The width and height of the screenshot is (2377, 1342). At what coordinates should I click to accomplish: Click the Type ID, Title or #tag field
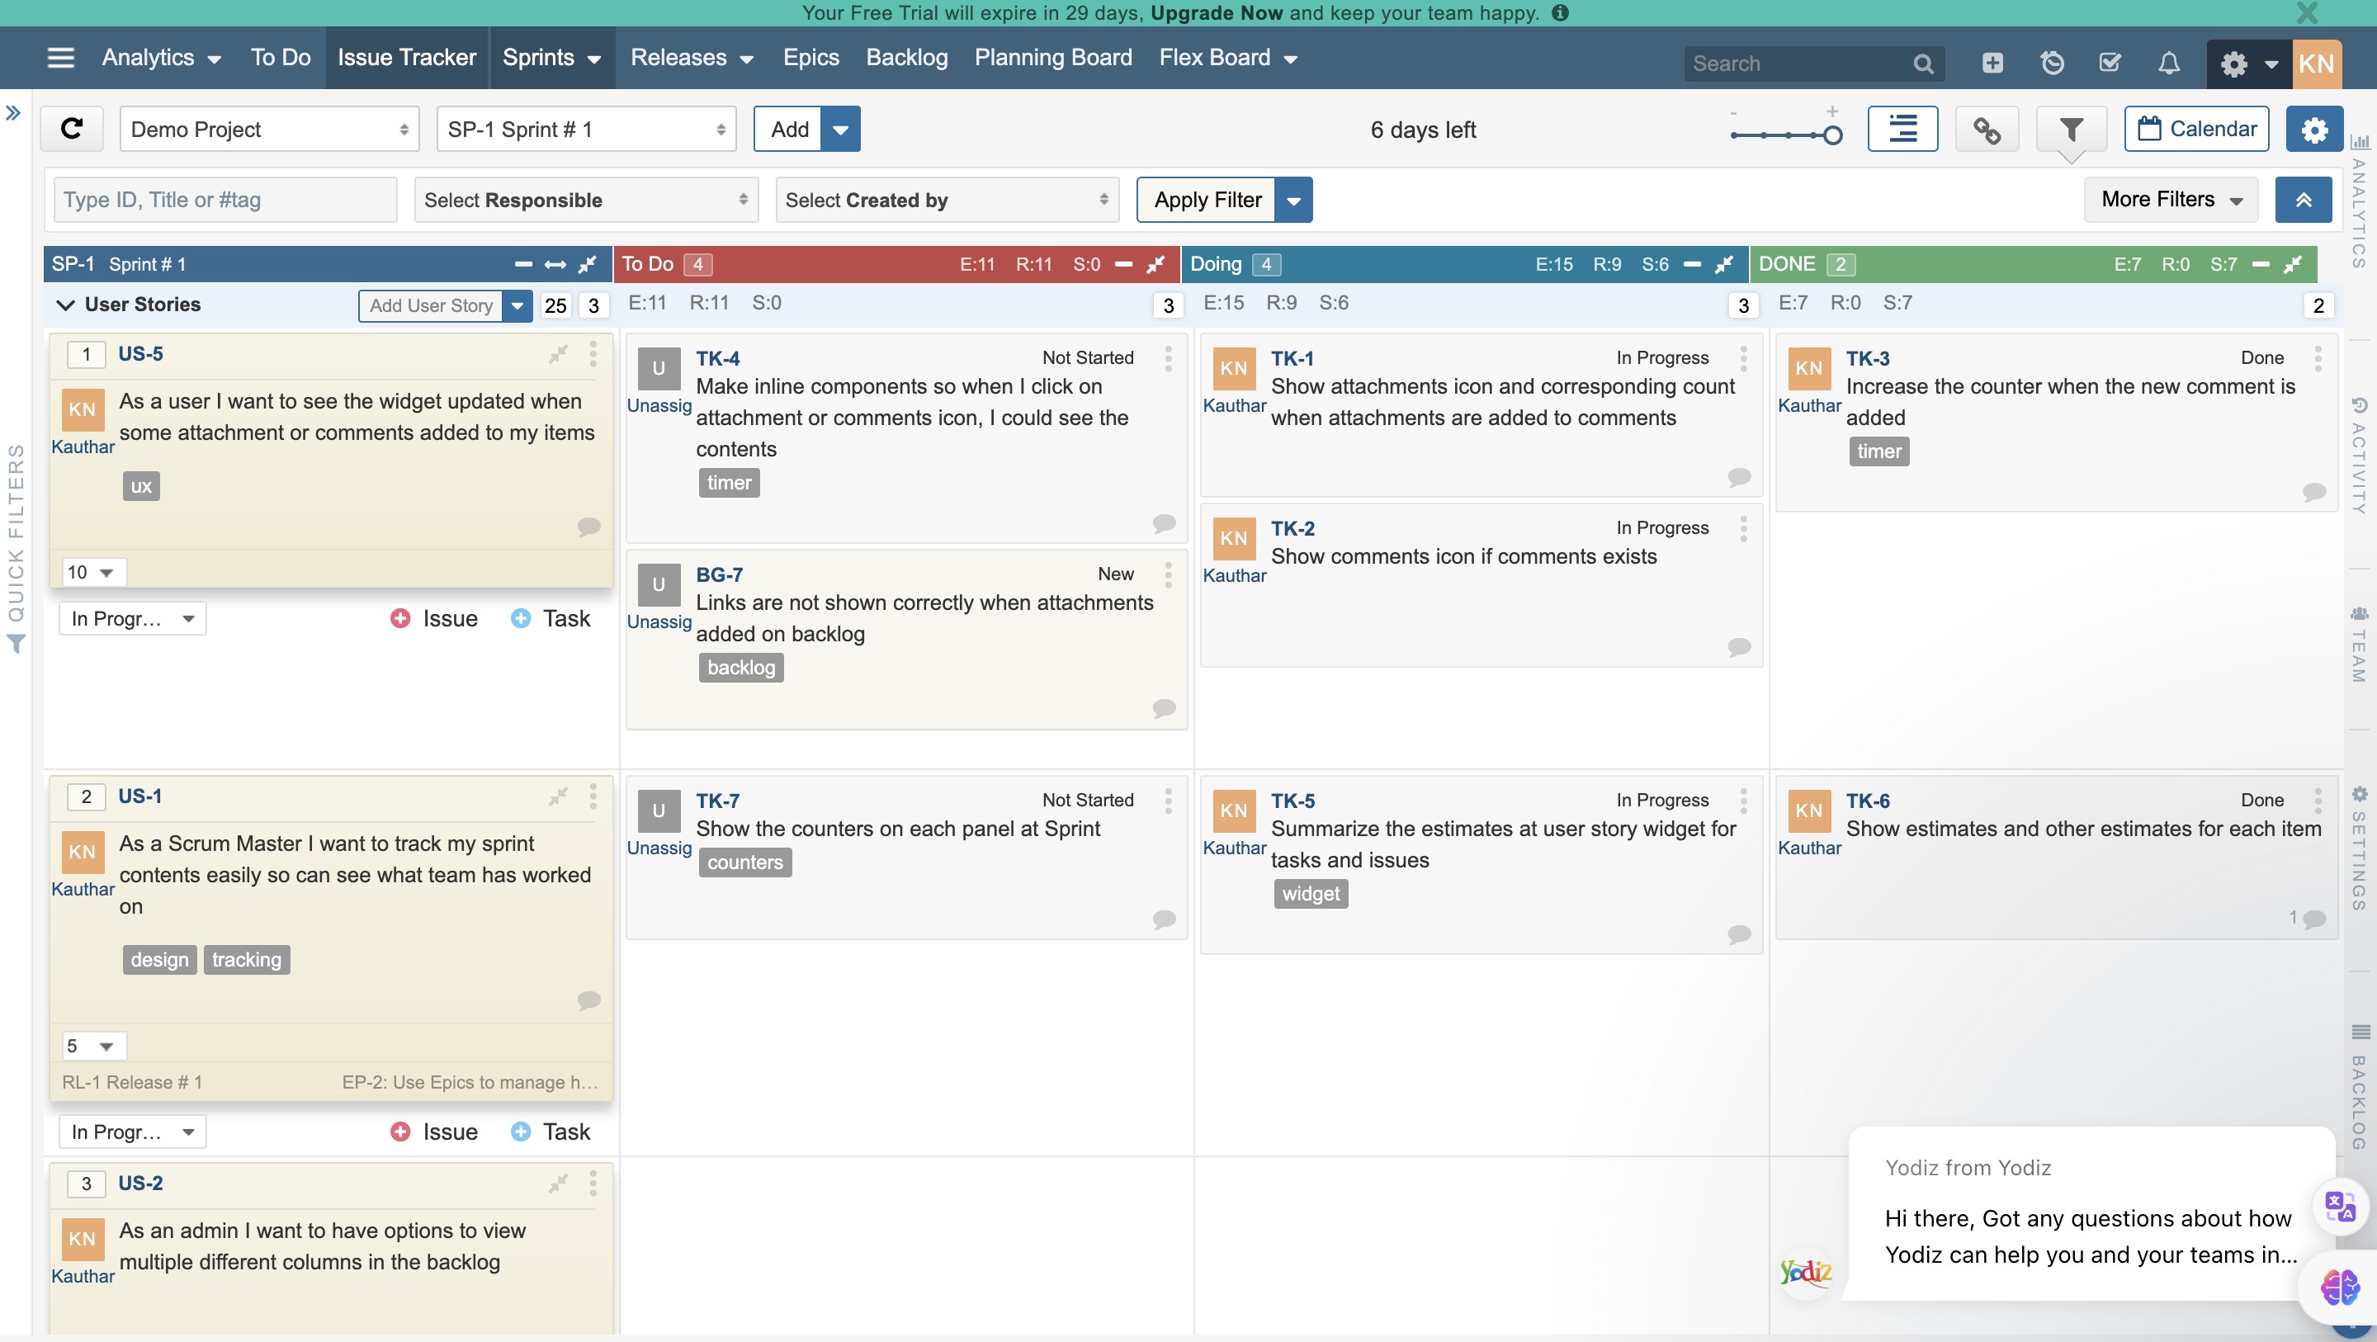pos(225,201)
